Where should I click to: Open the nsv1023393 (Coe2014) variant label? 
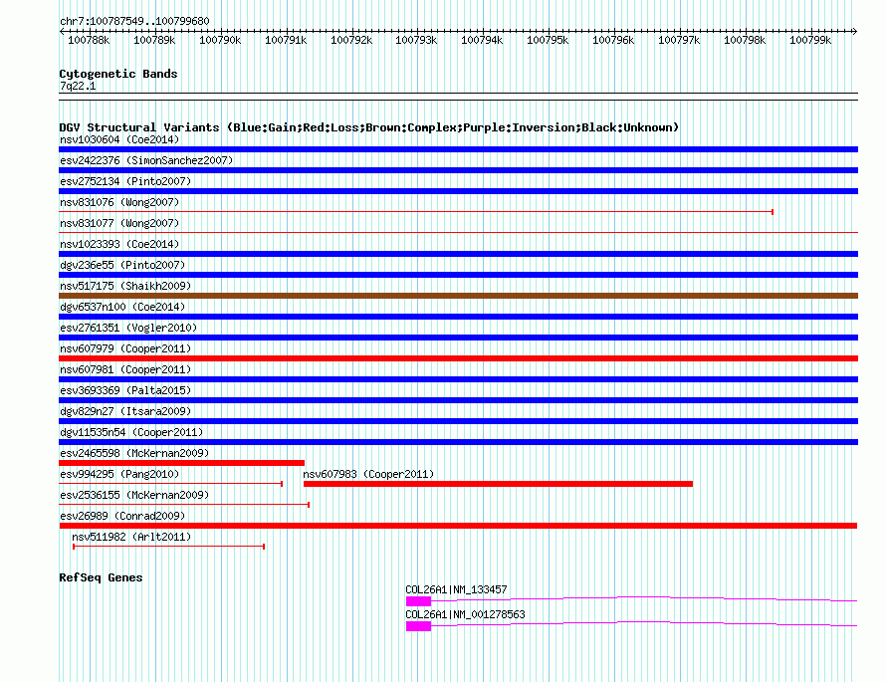pyautogui.click(x=119, y=244)
